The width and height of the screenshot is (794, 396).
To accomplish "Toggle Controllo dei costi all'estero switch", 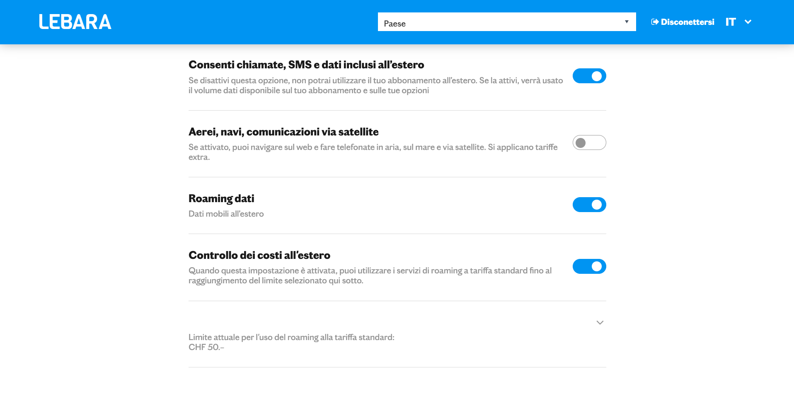I will coord(589,266).
